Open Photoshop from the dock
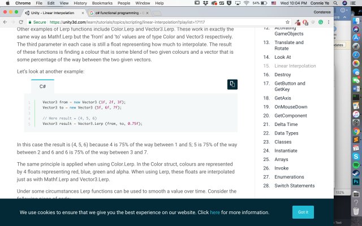 coord(356,182)
